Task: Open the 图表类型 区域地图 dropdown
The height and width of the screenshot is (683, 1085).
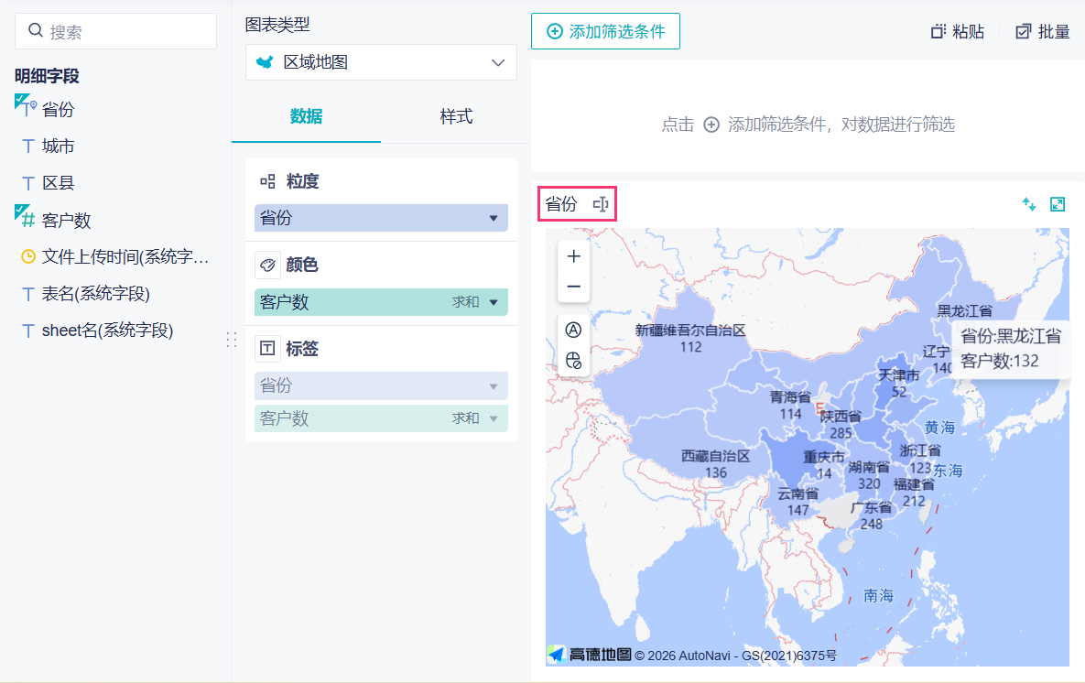Action: [x=381, y=62]
